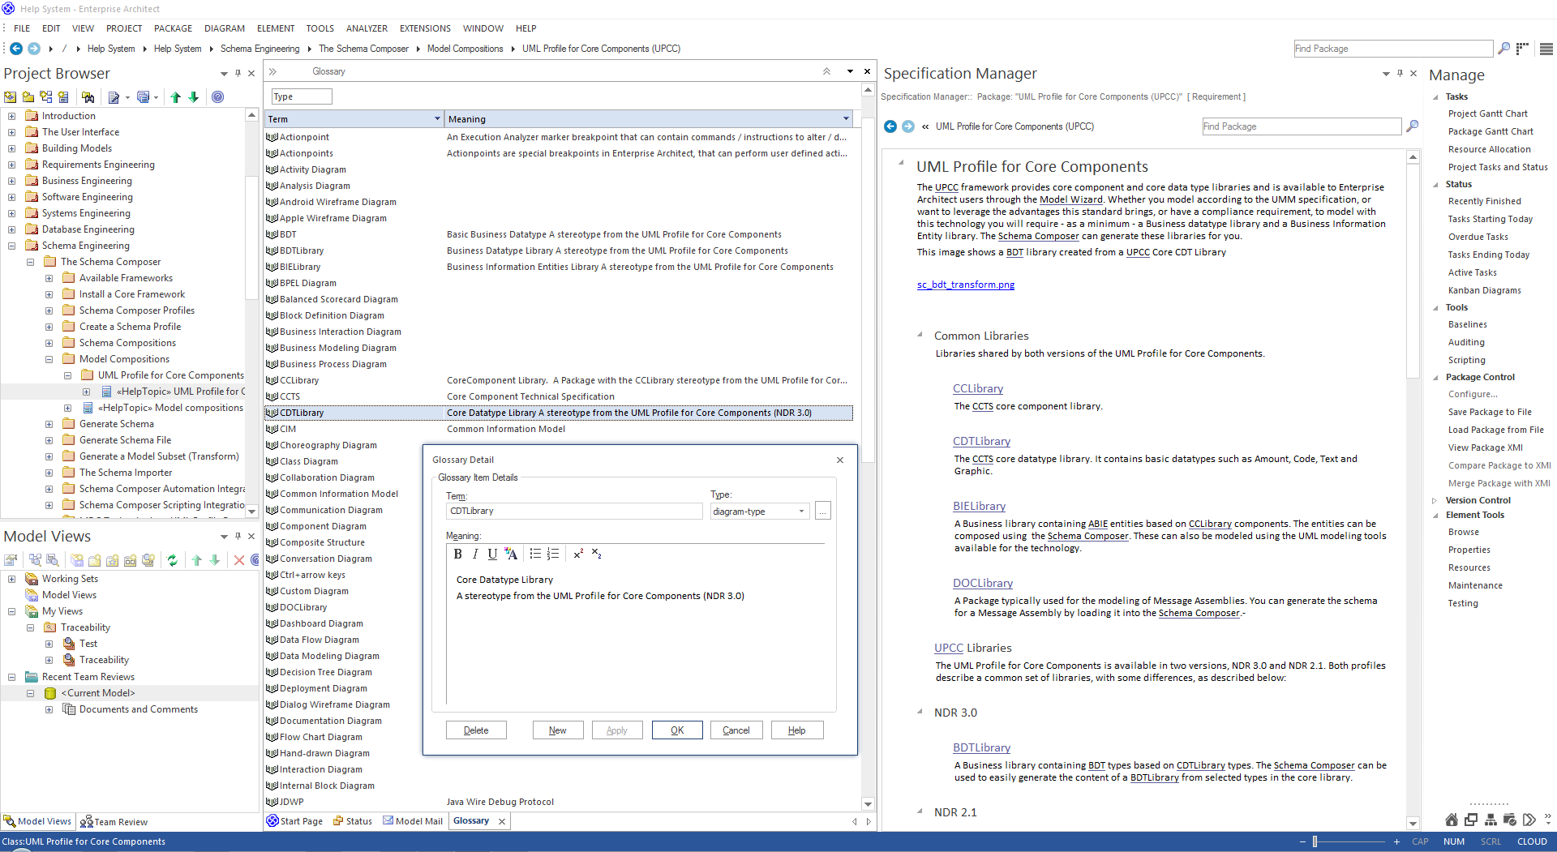The image size is (1557, 852).
Task: Click the Find in Project Browser binoculars
Action: pos(88,97)
